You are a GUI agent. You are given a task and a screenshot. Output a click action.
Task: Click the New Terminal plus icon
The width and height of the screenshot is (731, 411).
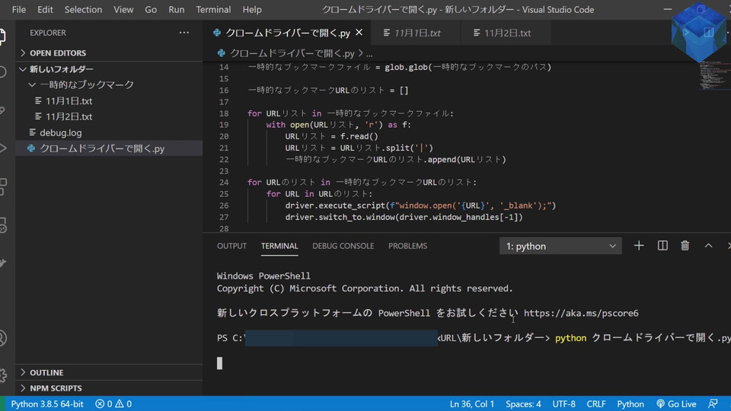639,245
